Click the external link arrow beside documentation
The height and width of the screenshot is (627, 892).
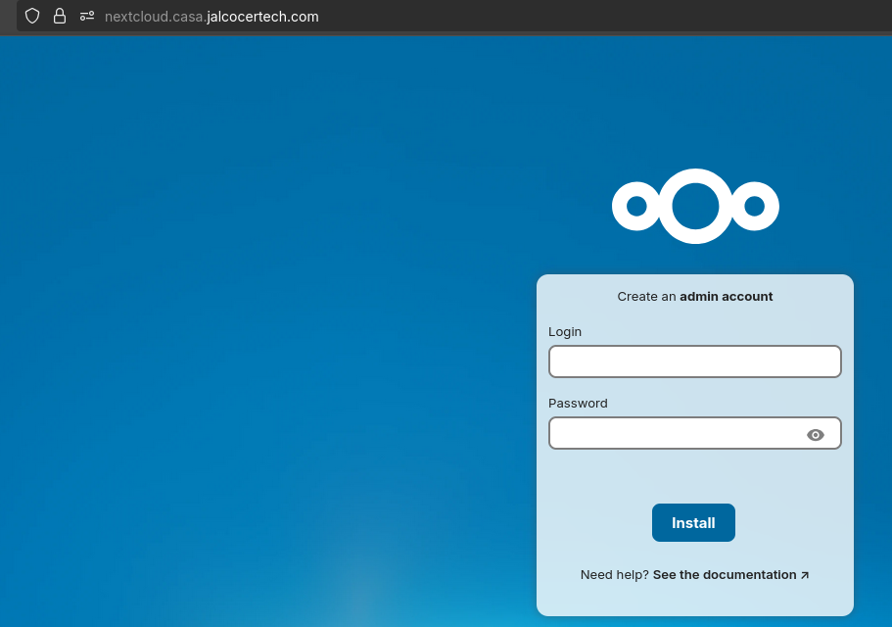tap(805, 575)
